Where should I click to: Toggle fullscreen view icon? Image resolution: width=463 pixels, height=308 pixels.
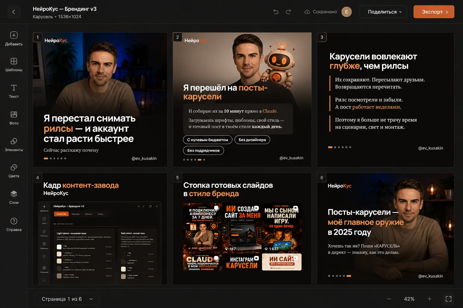[448, 299]
